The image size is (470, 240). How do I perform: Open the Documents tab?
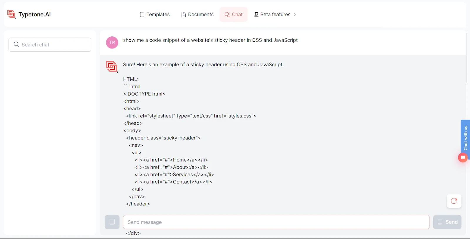click(197, 14)
